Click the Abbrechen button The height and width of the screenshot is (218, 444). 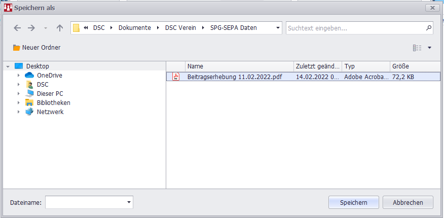408,202
